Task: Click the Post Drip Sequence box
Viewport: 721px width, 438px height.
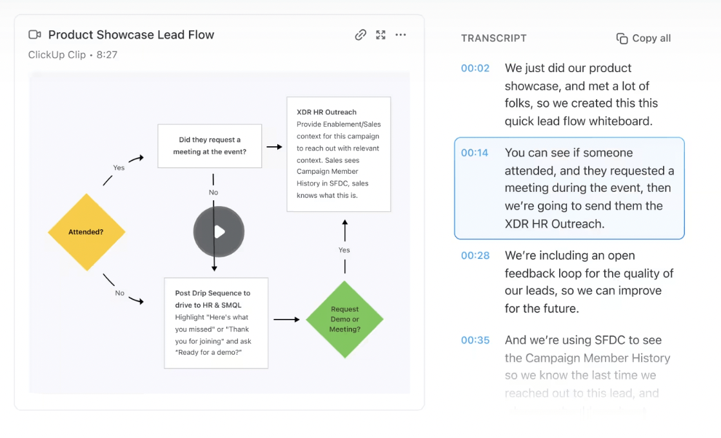Action: point(216,323)
